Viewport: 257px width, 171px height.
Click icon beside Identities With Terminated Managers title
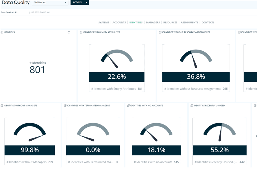click(65, 105)
